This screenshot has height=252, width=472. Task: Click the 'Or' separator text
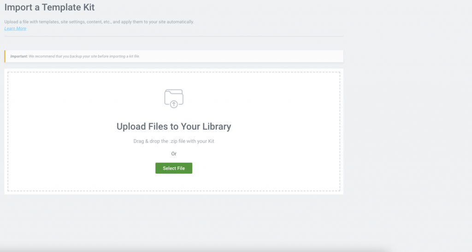[x=174, y=154]
